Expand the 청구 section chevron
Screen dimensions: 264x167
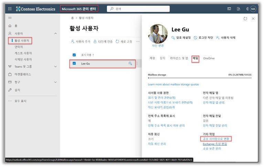(x=55, y=82)
